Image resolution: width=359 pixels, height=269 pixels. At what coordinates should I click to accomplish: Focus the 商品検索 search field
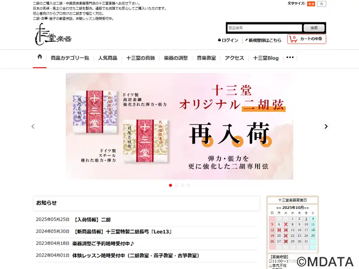[x=265, y=28]
